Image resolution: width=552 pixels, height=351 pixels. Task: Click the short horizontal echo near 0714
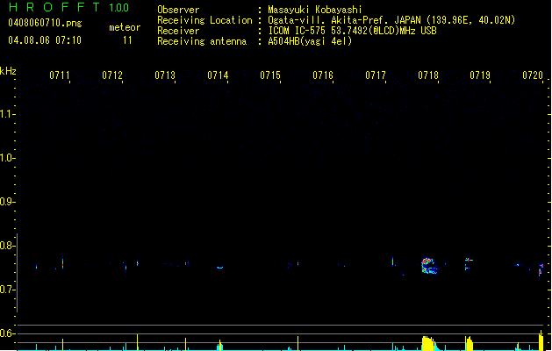tap(219, 268)
